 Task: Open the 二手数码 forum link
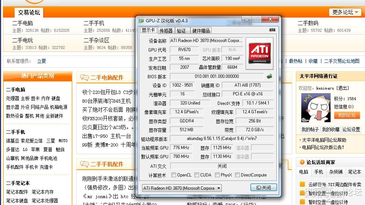pyautogui.click(x=308, y=23)
